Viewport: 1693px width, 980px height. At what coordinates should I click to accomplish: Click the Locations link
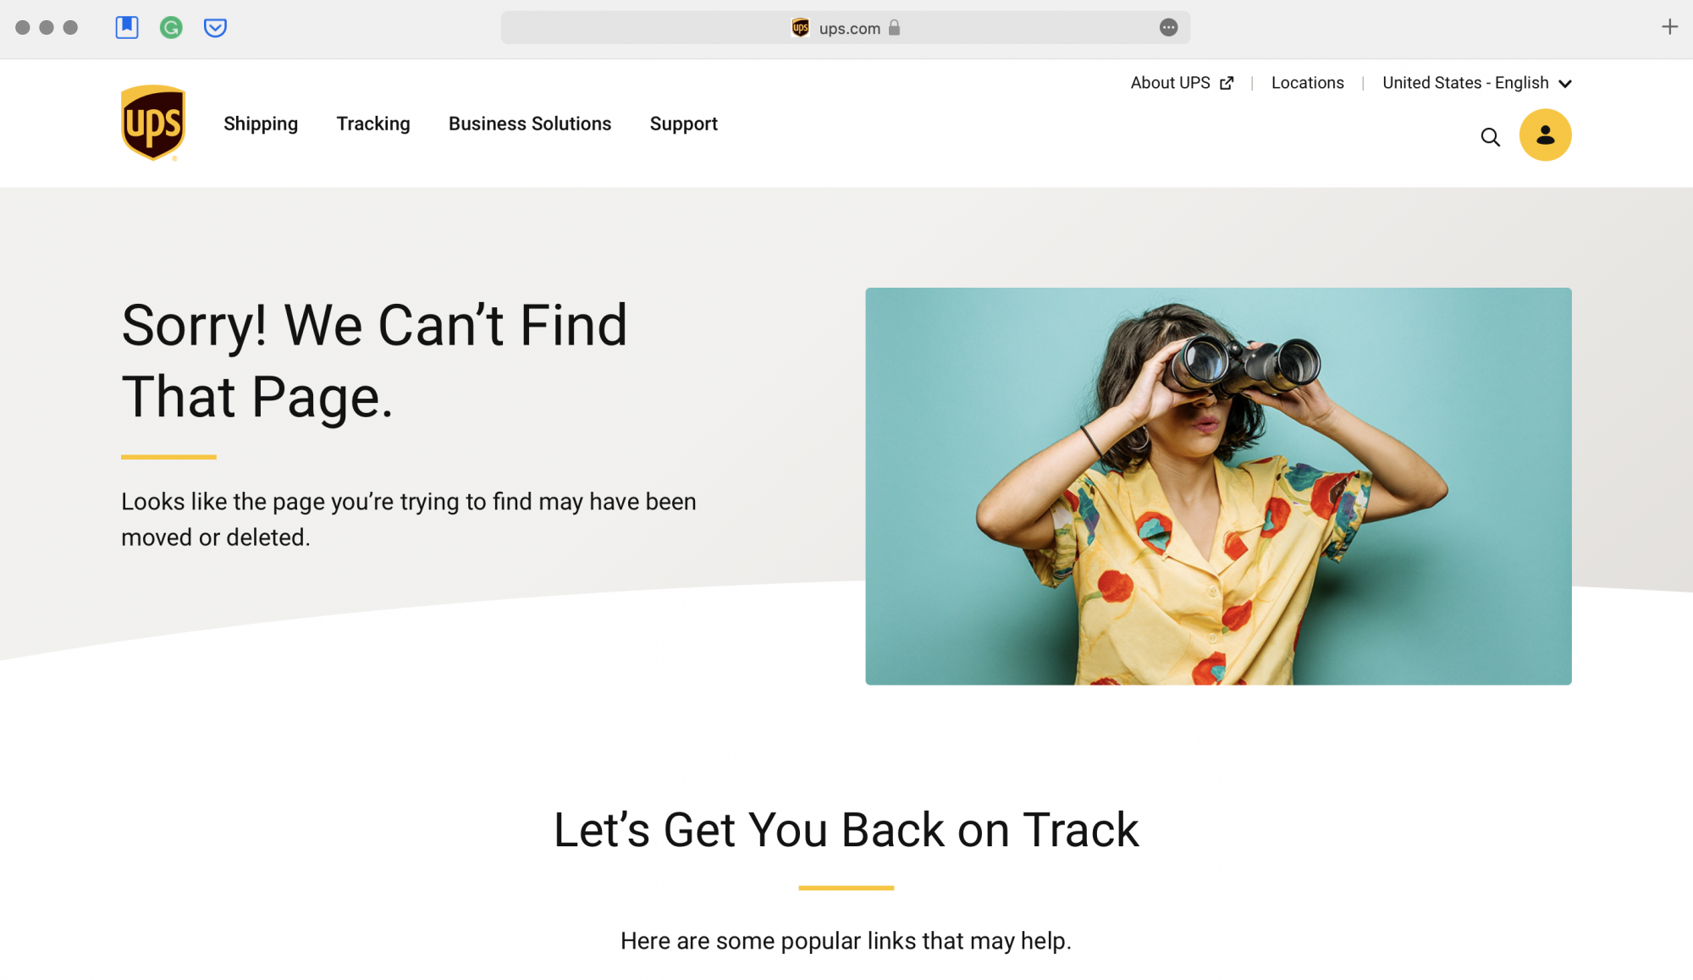(1307, 81)
